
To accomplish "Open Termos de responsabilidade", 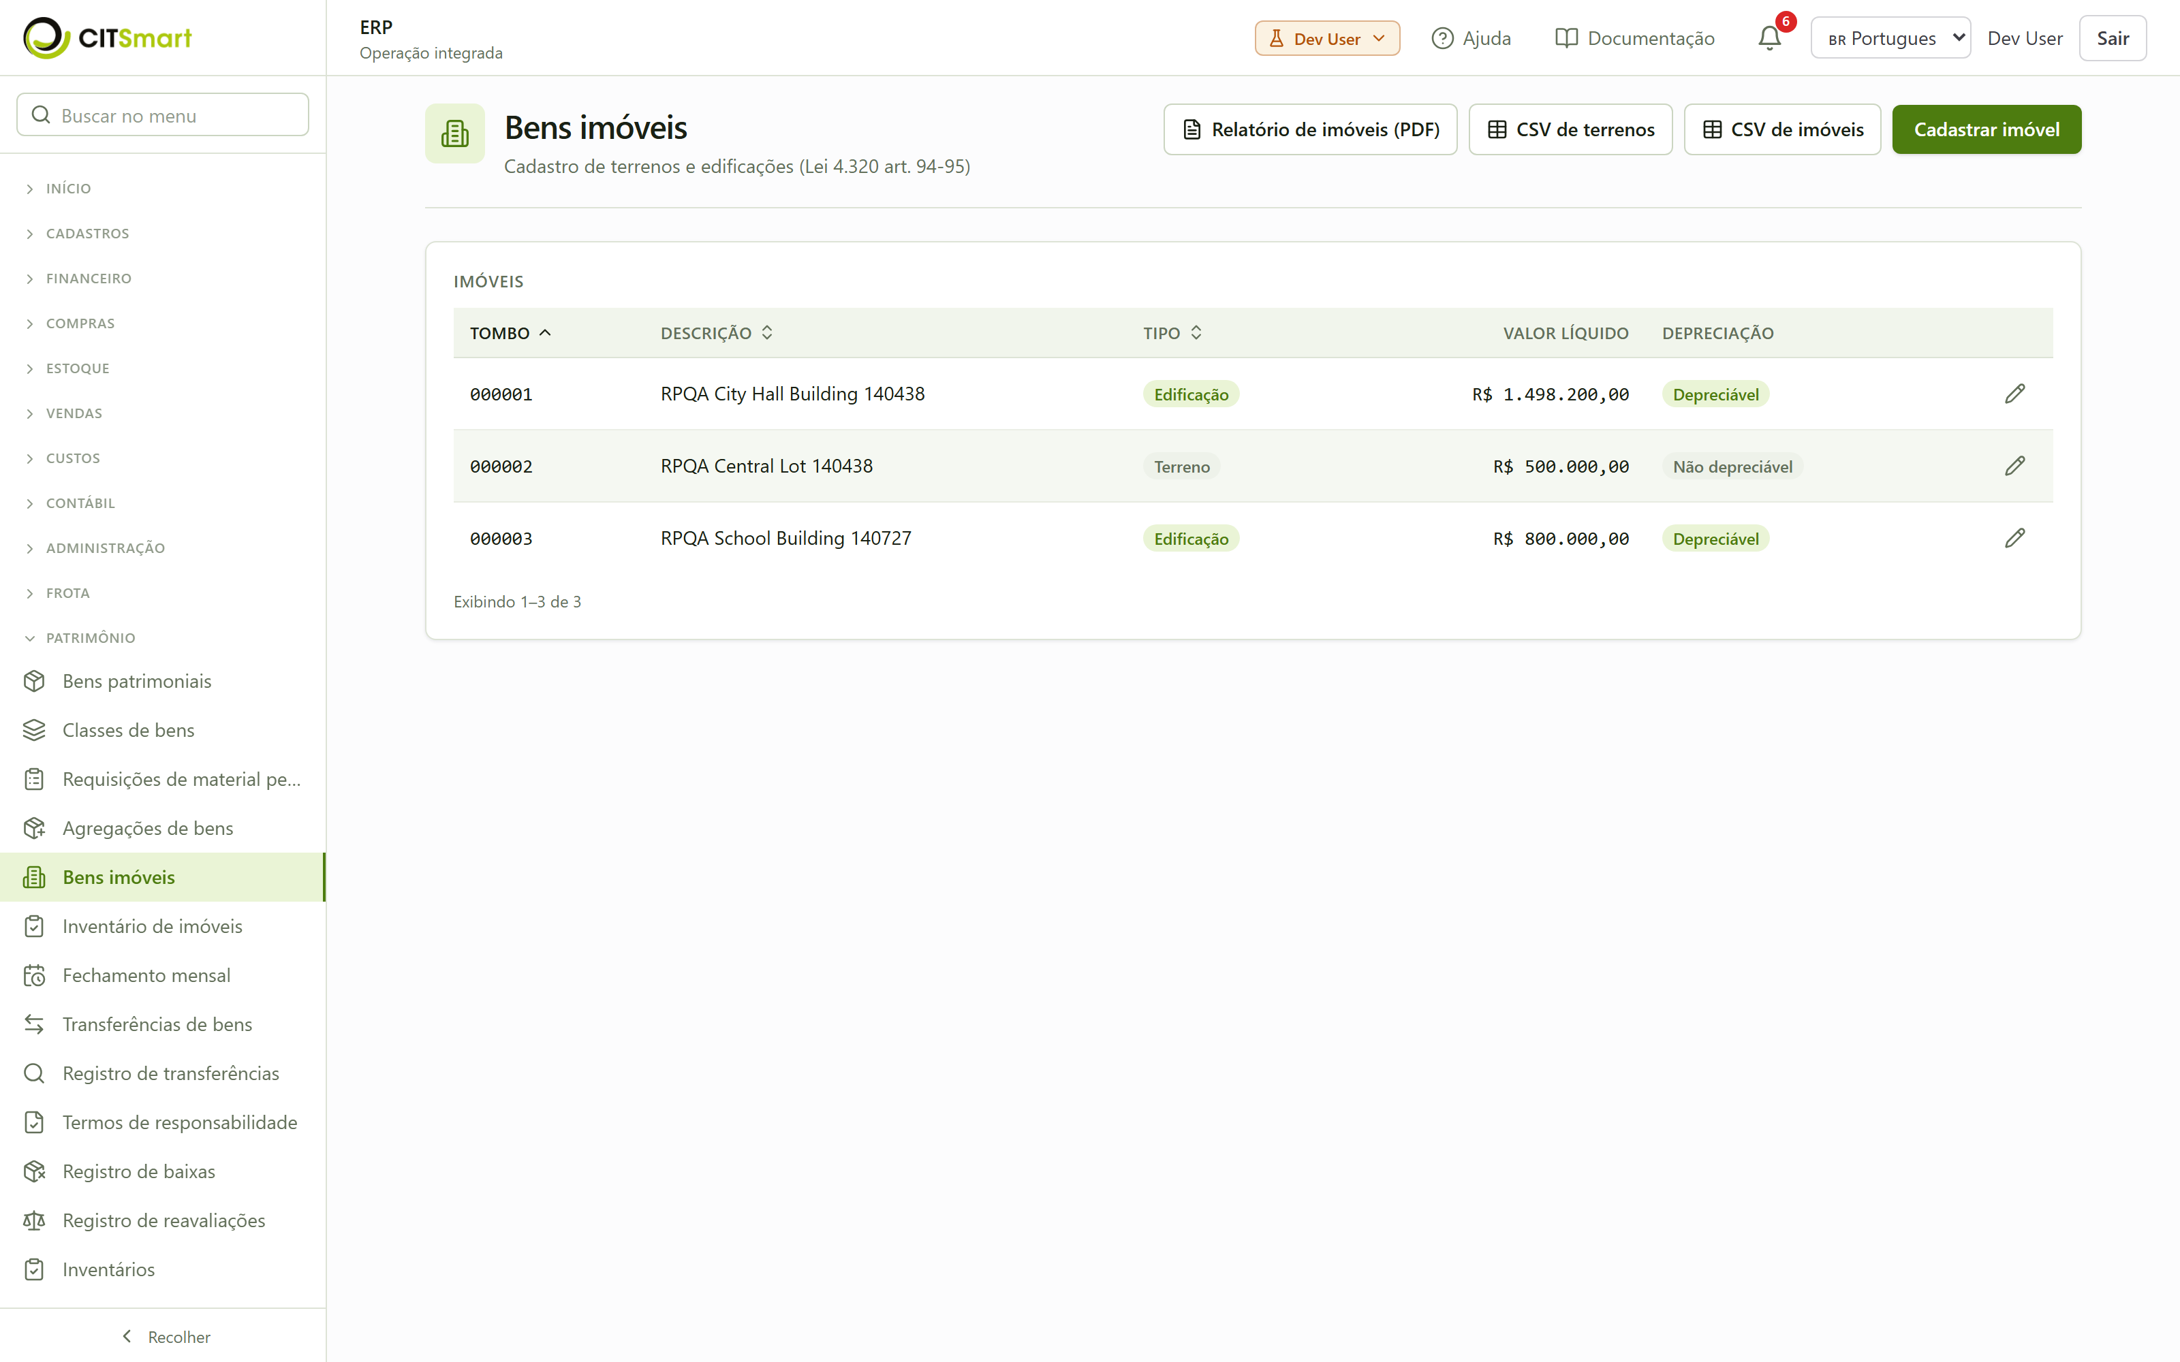I will point(163,1122).
